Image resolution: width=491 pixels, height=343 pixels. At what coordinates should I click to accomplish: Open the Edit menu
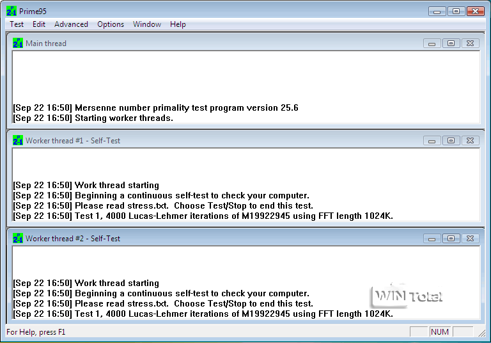click(39, 24)
